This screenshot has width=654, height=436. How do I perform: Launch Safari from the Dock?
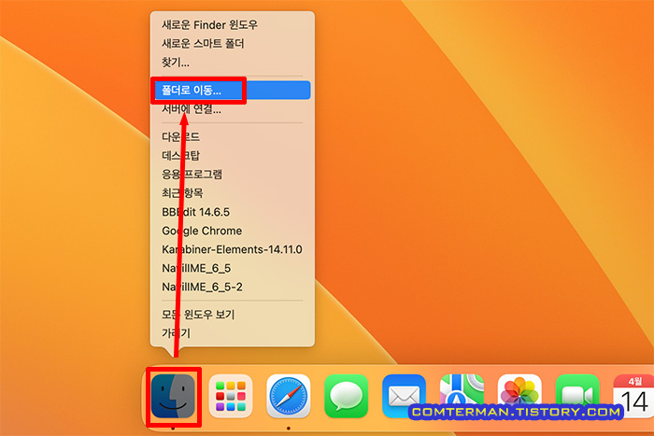(x=288, y=396)
